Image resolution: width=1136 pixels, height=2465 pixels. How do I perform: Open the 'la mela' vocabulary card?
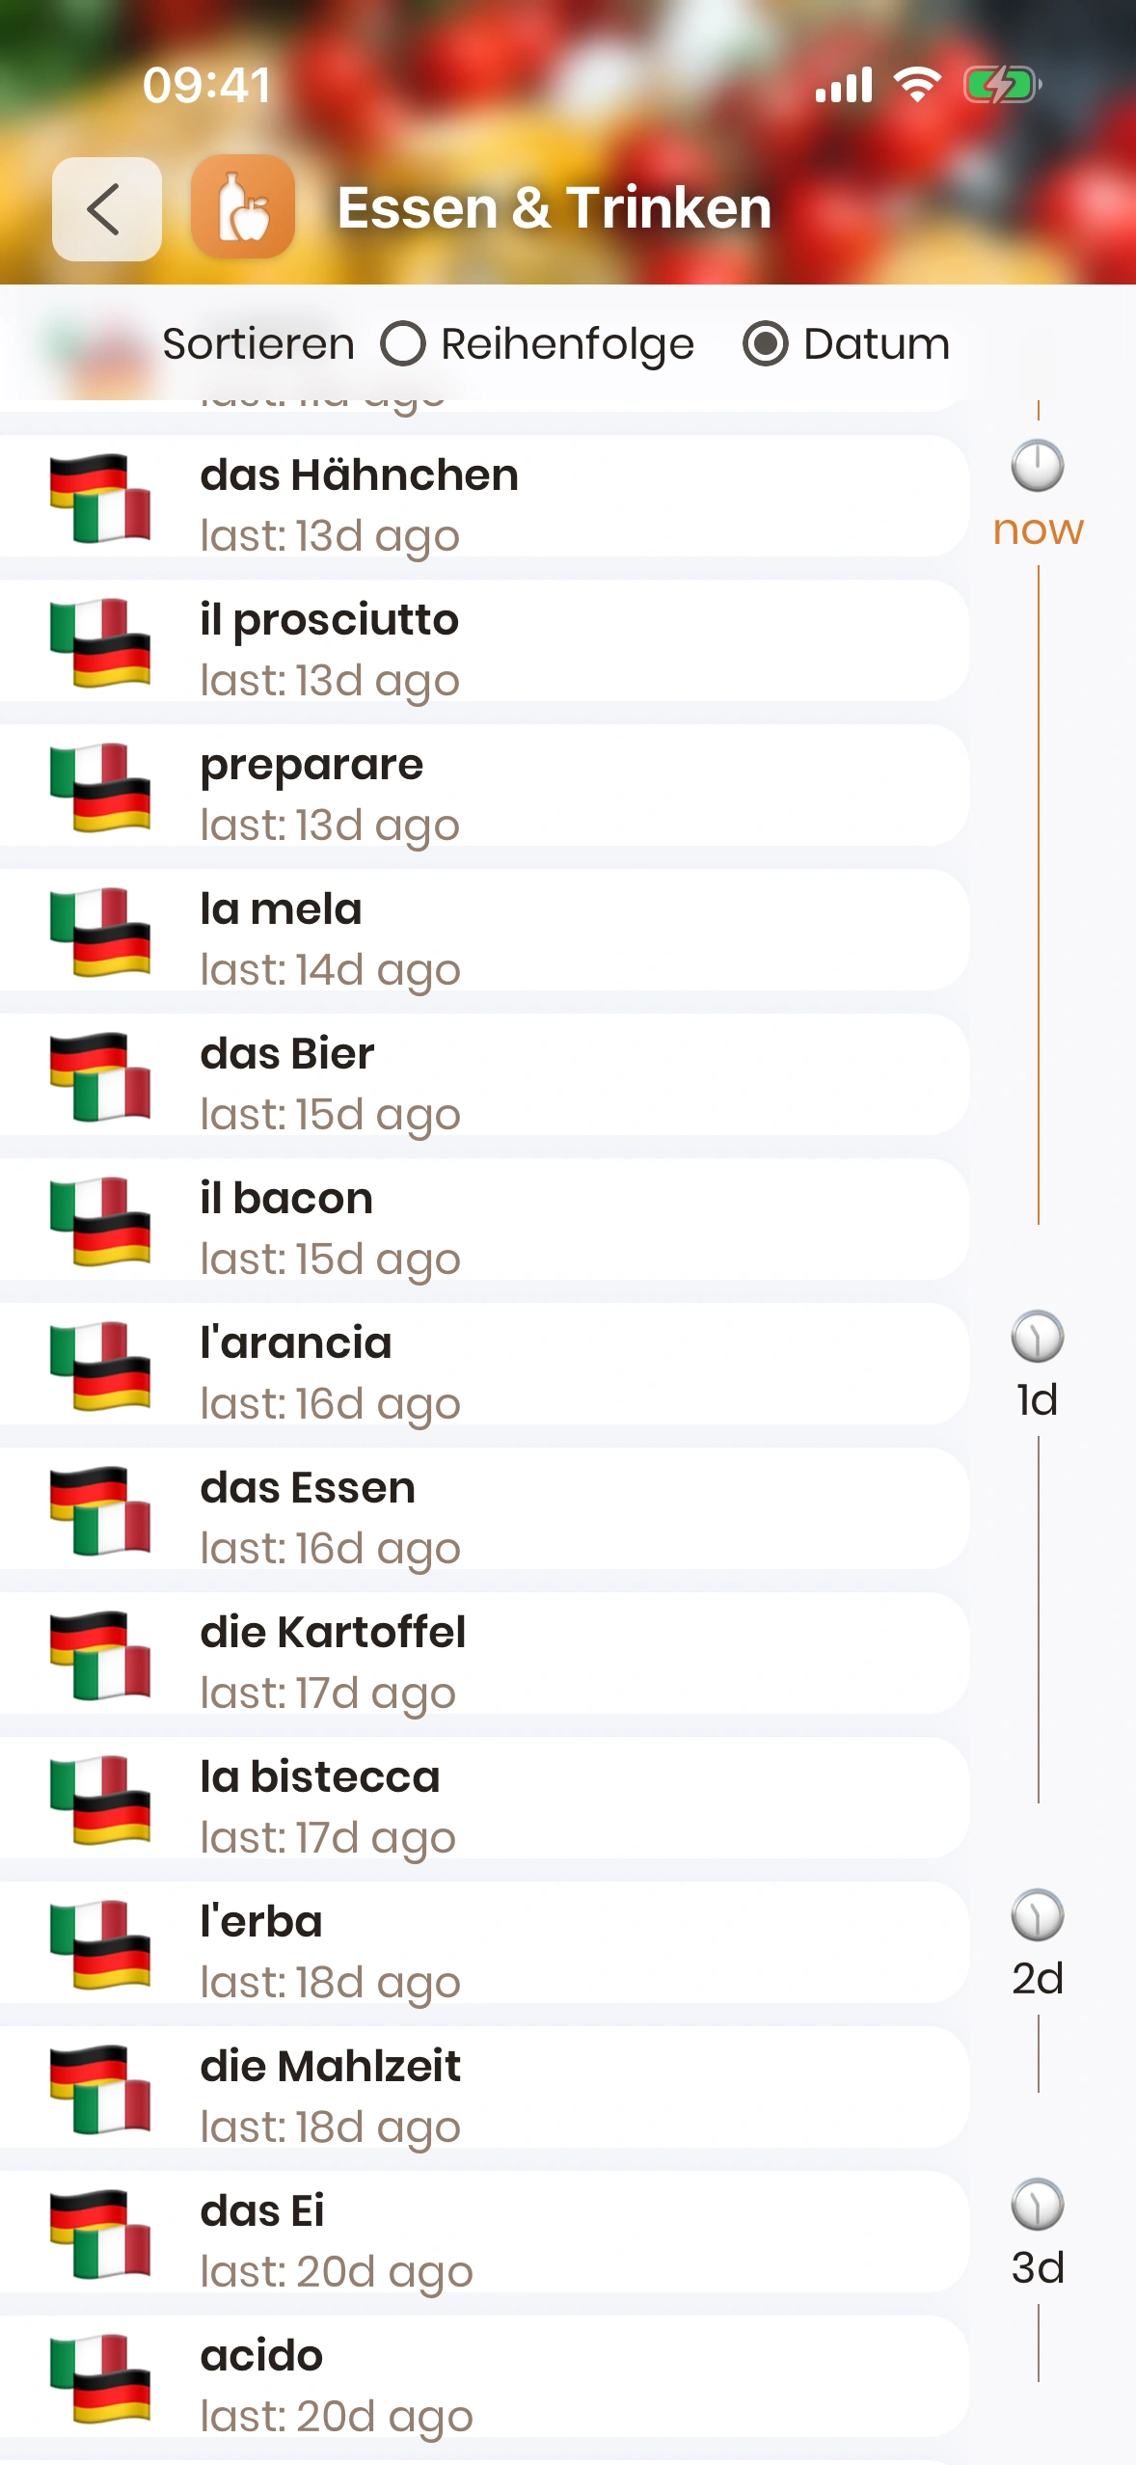[482, 932]
